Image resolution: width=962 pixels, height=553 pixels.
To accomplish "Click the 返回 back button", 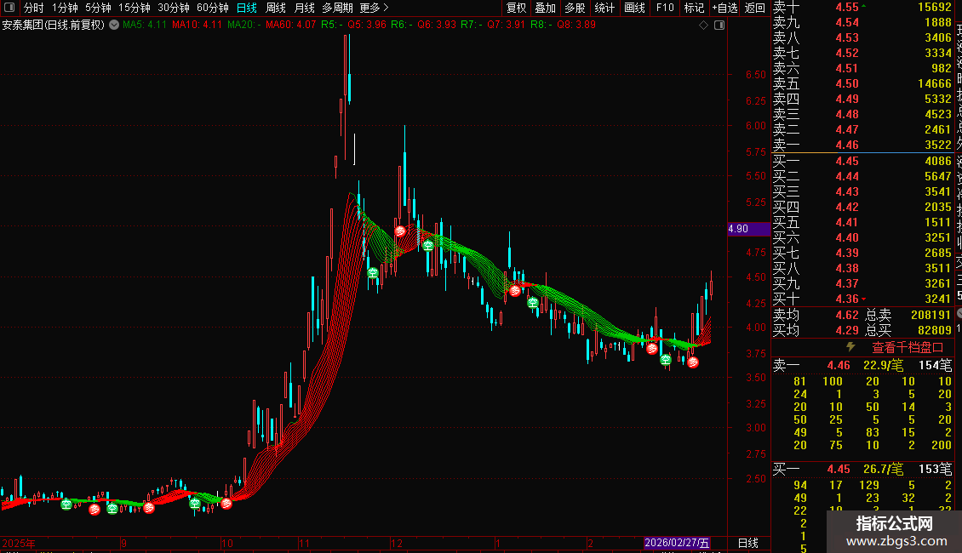I will coord(754,8).
